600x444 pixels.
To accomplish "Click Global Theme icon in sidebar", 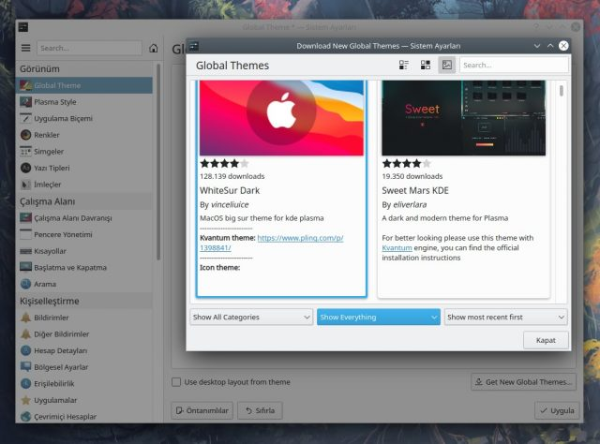I will [25, 85].
